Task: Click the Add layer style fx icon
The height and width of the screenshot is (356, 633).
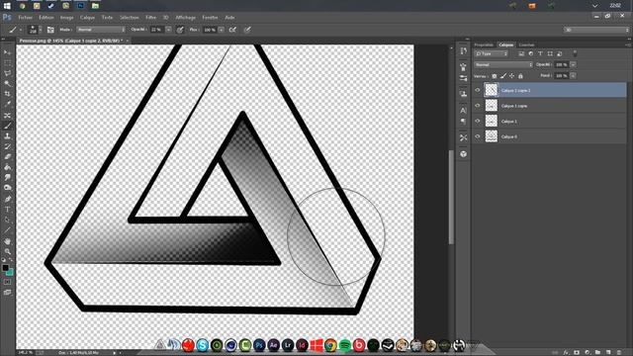Action: pyautogui.click(x=566, y=352)
